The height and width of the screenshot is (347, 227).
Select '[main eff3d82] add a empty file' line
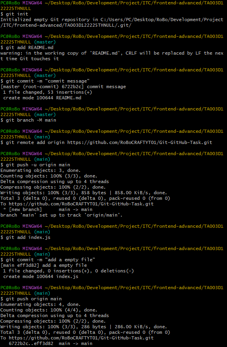coord(44,265)
